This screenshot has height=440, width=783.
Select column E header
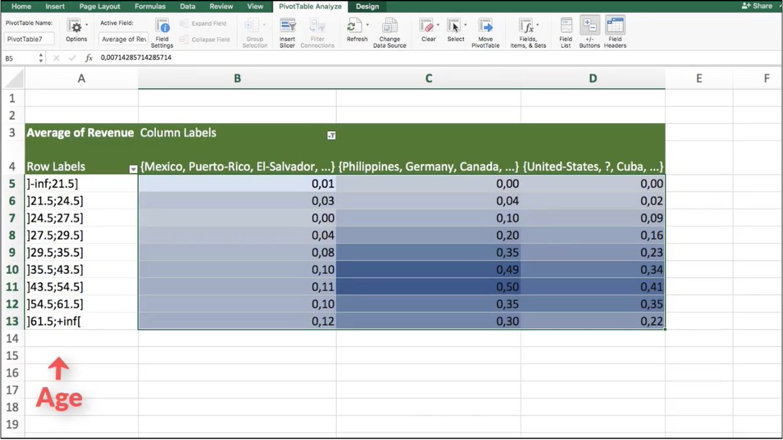tap(699, 78)
